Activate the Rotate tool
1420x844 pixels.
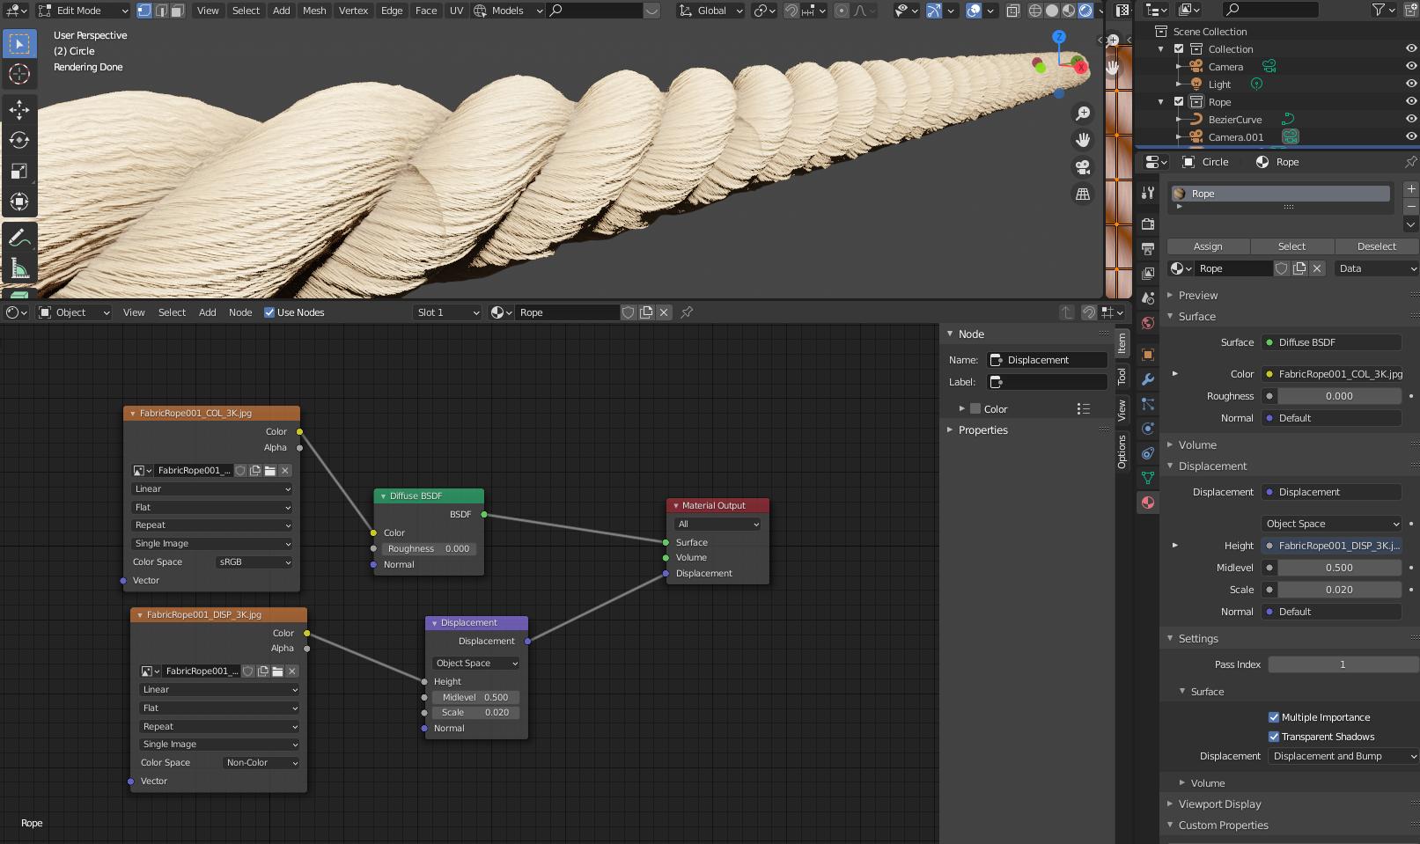[19, 140]
